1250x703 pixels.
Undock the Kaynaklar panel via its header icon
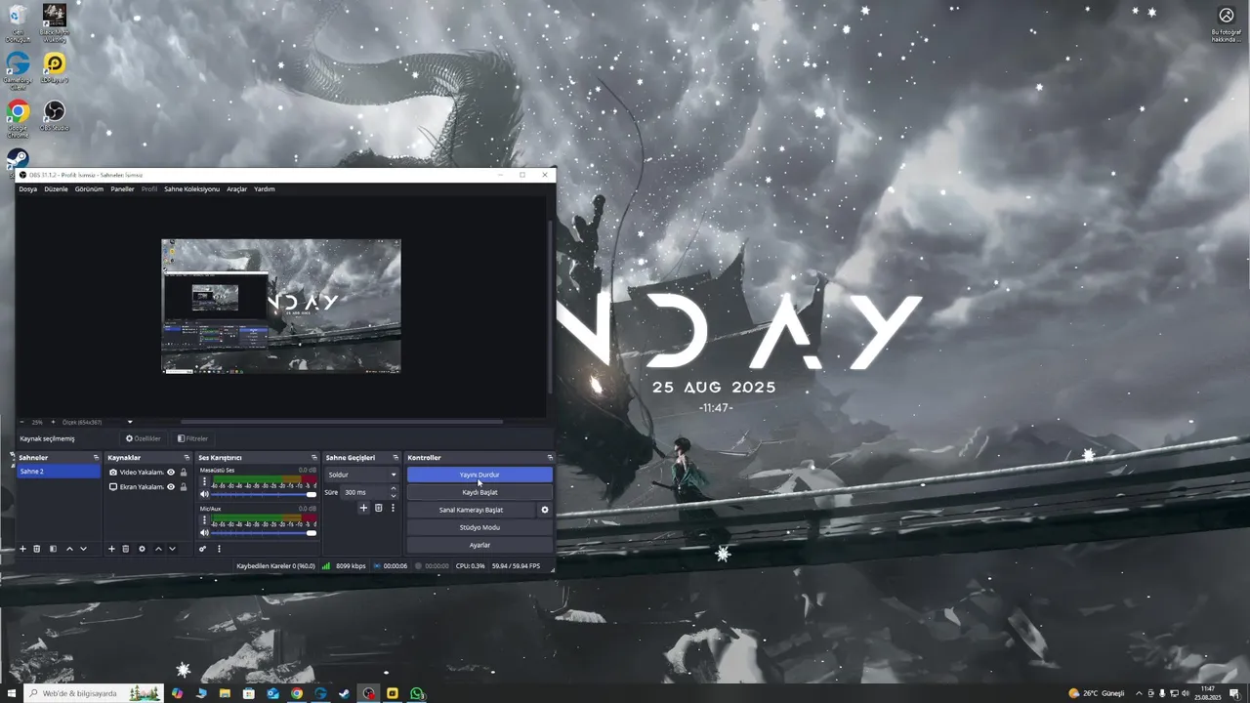(x=187, y=457)
